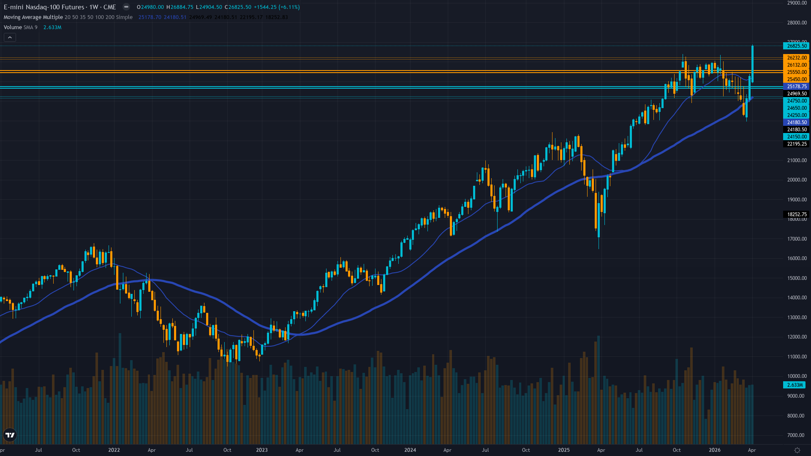The width and height of the screenshot is (811, 456).
Task: Click the 17000.00 price scale label
Action: (797, 239)
